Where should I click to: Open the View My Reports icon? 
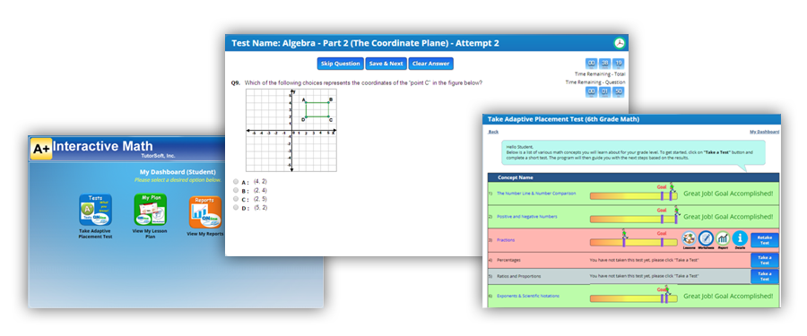[204, 212]
